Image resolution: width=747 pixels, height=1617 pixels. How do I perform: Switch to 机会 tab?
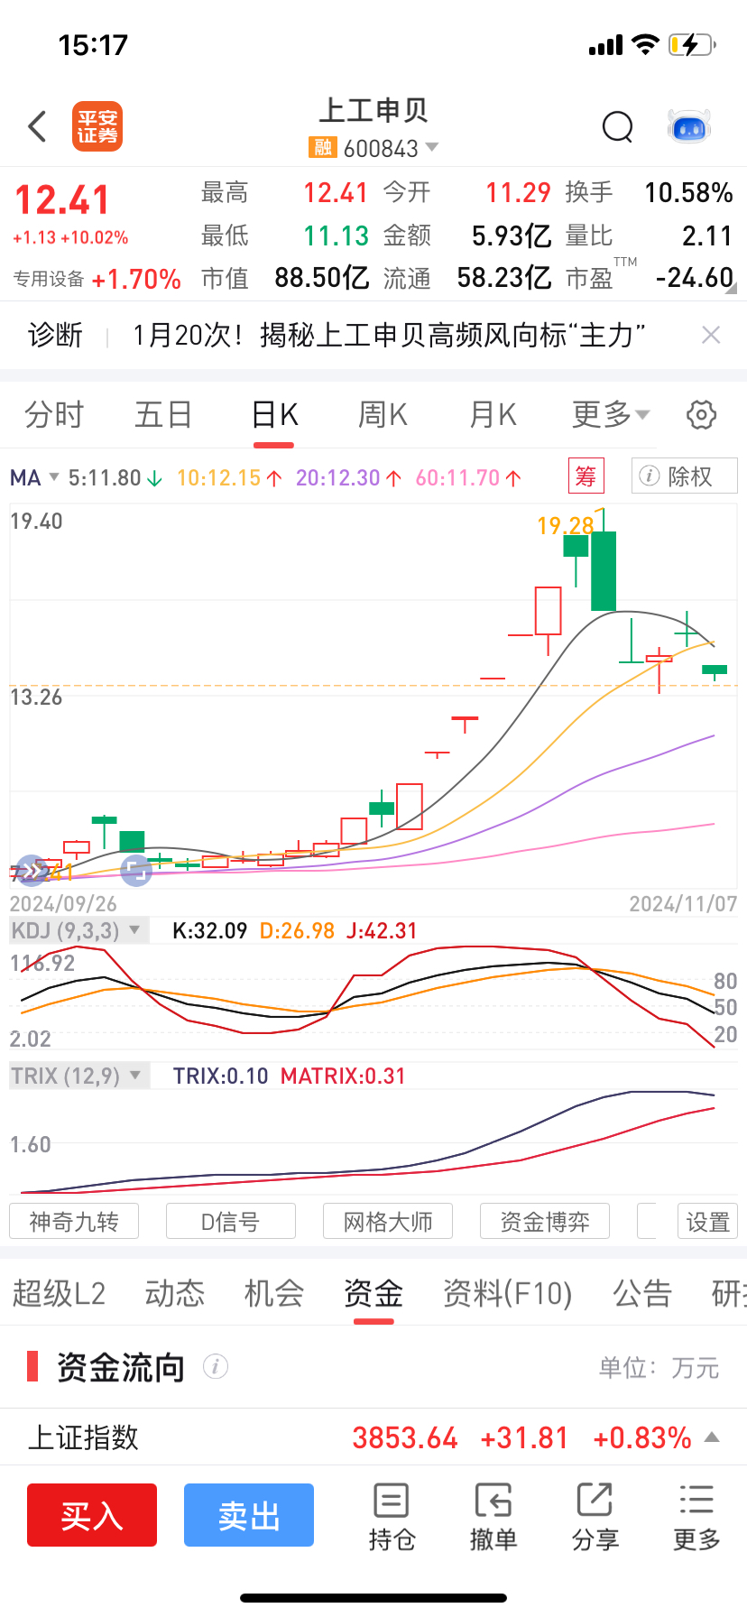274,1293
